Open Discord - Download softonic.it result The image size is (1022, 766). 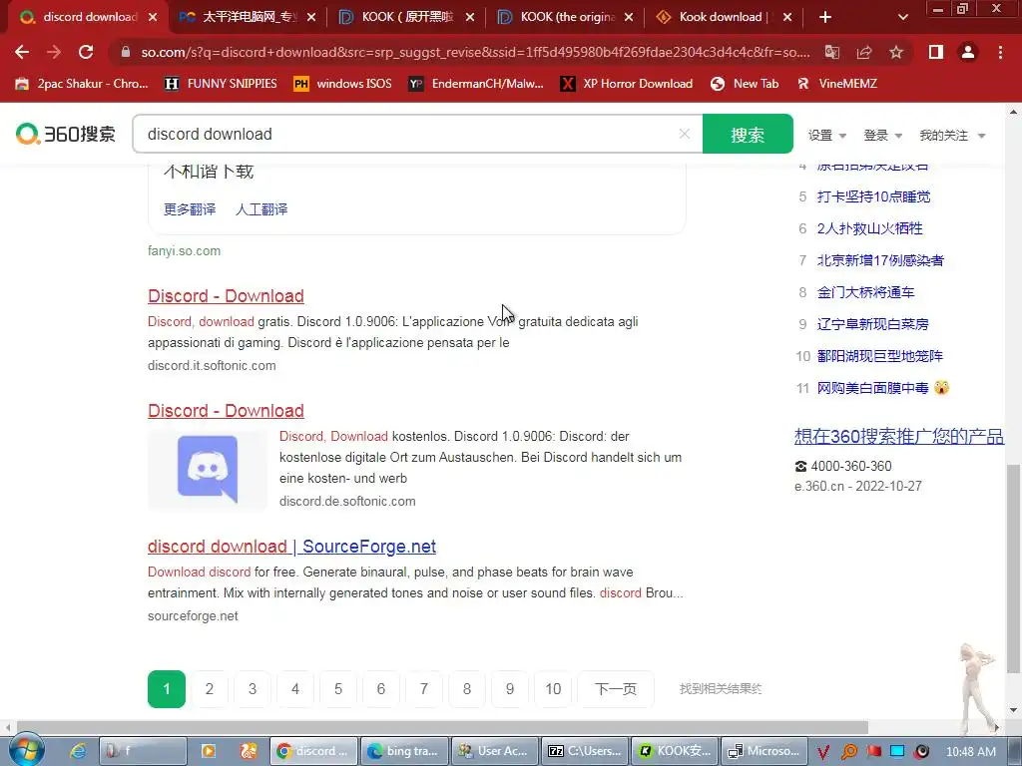pos(226,295)
